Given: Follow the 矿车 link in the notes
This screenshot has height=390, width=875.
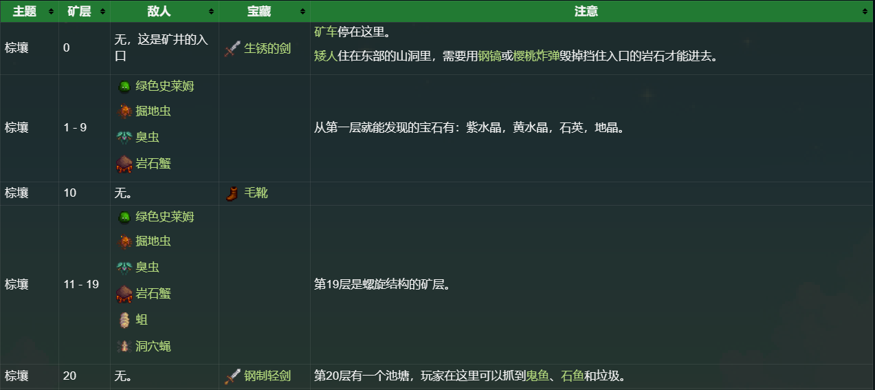Looking at the screenshot, I should (326, 32).
